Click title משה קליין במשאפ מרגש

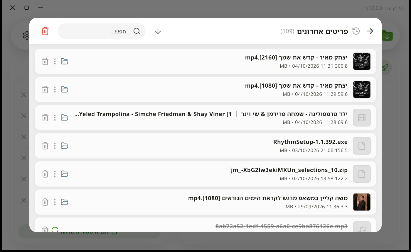(268, 198)
